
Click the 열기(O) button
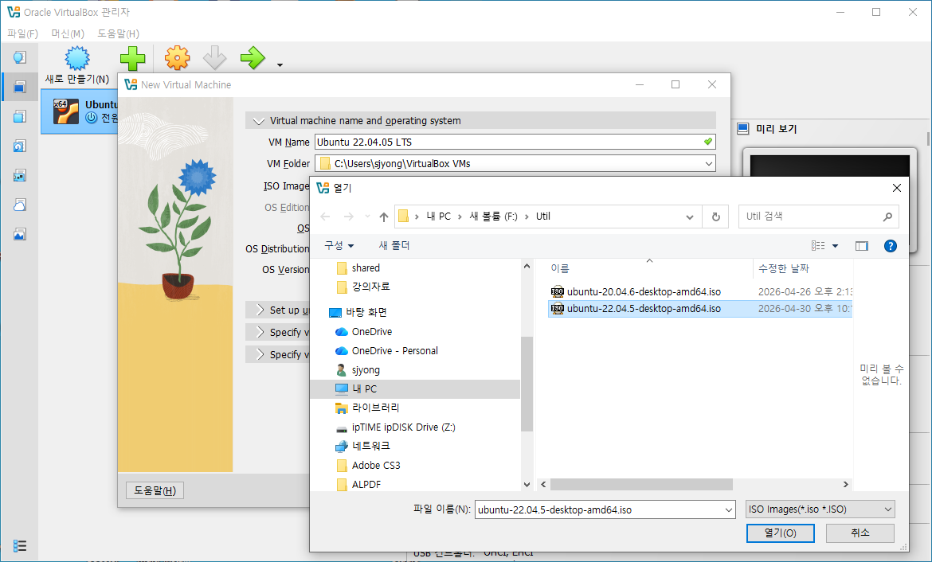click(x=780, y=533)
